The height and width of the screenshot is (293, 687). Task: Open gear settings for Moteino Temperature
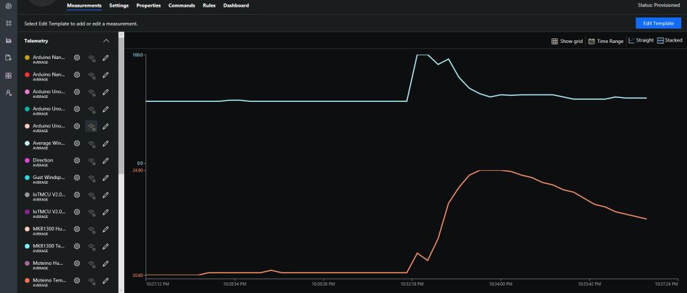click(x=77, y=280)
